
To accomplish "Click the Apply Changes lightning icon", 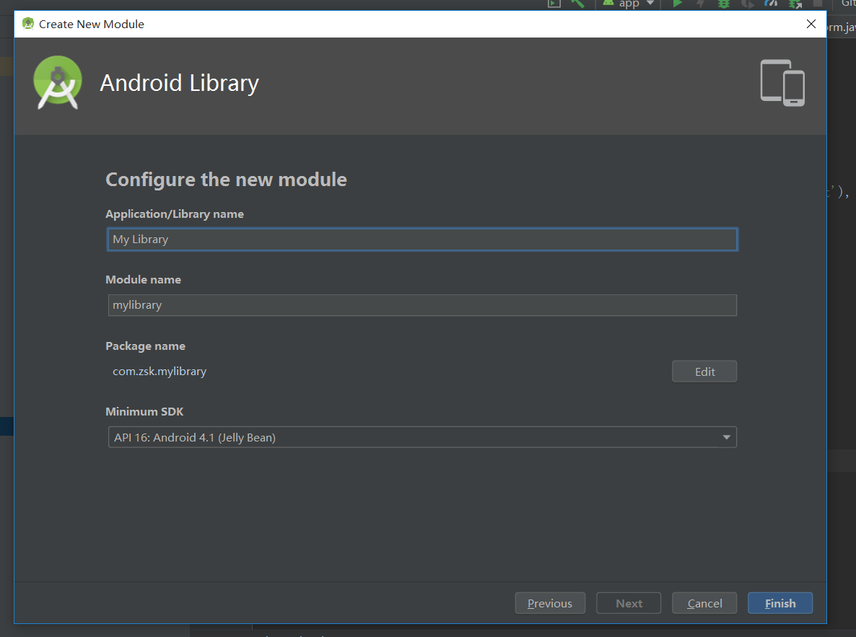I will 700,4.
